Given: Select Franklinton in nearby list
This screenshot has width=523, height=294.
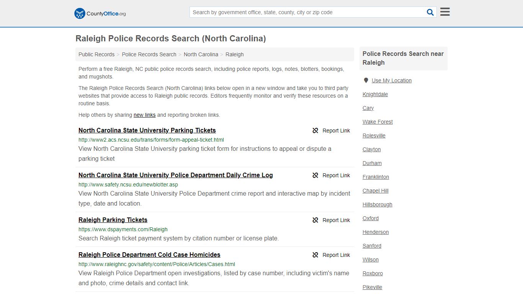Looking at the screenshot, I should 376,177.
